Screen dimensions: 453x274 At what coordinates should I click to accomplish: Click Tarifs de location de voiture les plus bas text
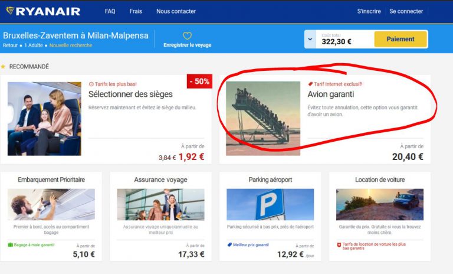[374, 246]
